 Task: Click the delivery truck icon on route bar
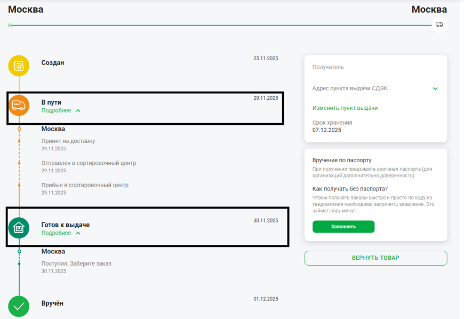[x=439, y=25]
